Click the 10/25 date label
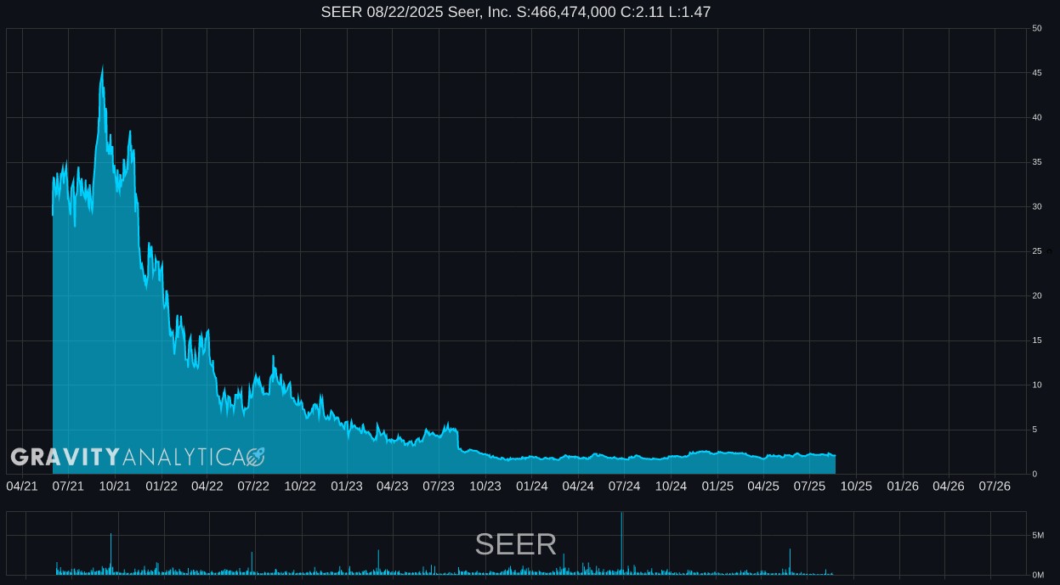 click(856, 486)
